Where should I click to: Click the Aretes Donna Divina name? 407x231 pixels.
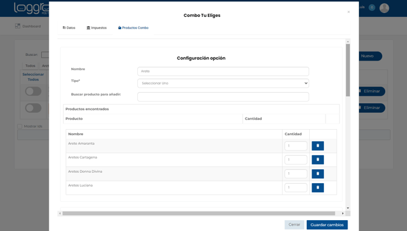[x=85, y=172]
